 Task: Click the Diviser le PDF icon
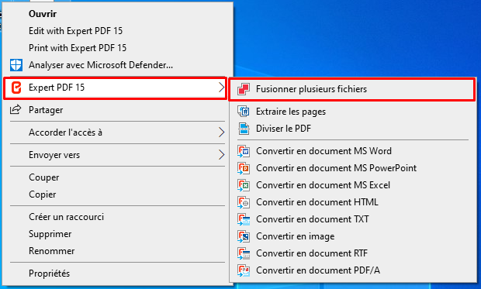click(244, 129)
